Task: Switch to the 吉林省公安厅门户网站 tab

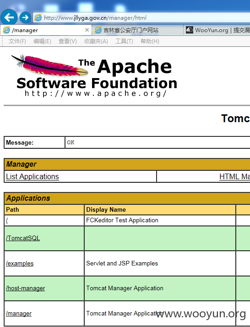Action: 137,30
